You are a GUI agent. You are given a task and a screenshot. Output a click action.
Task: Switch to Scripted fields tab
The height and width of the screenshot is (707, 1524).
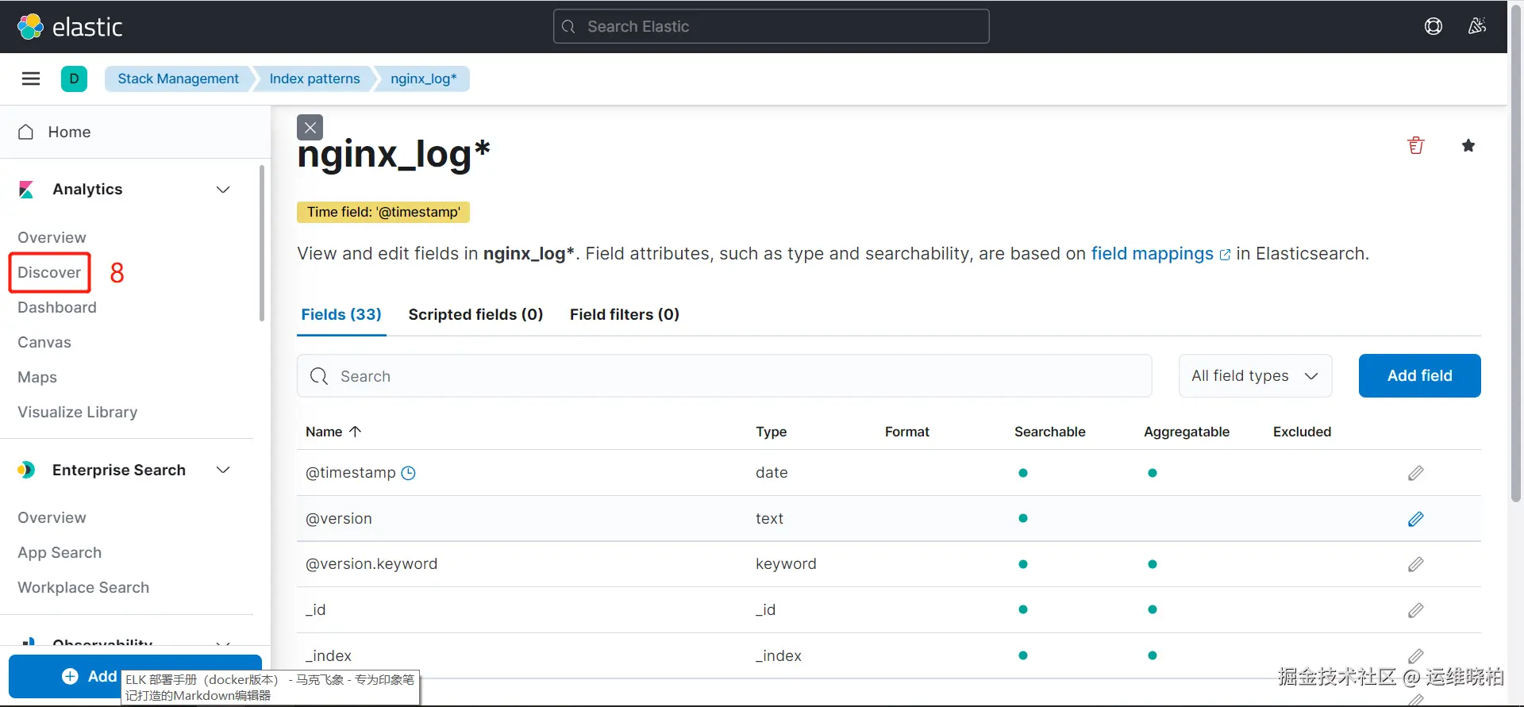tap(475, 314)
